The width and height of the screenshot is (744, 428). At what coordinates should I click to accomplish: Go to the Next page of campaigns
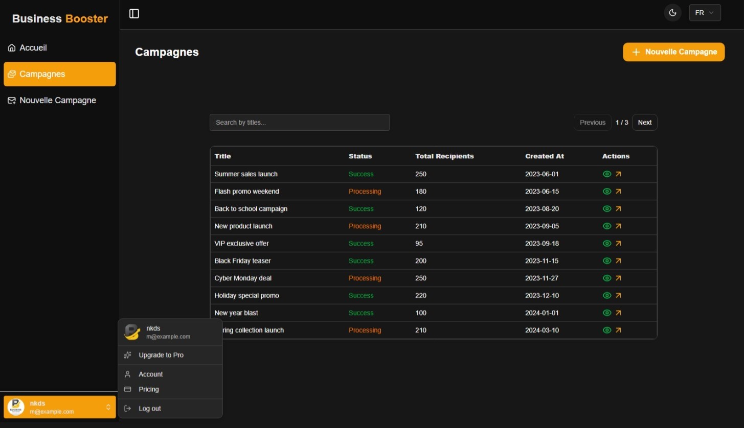[644, 123]
